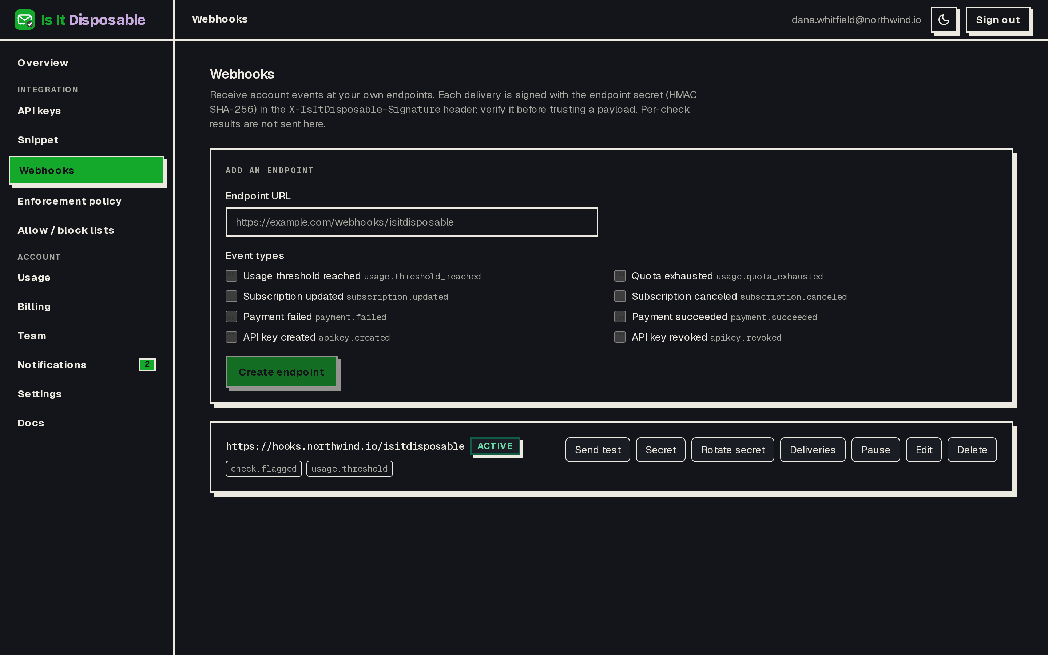Open the Snippet page
The height and width of the screenshot is (655, 1048).
coord(86,140)
